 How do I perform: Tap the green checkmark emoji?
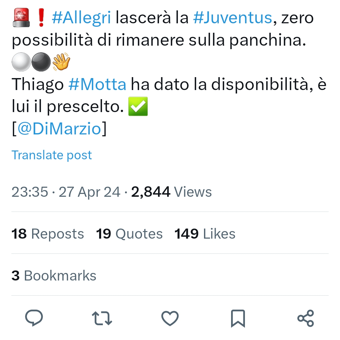click(x=138, y=106)
